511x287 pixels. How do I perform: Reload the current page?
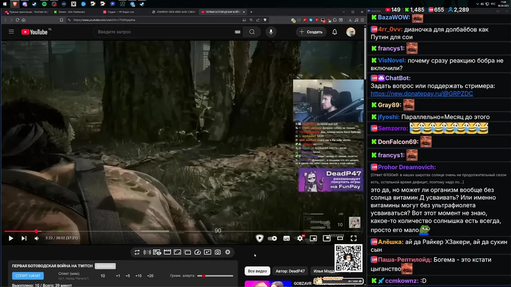point(17,20)
